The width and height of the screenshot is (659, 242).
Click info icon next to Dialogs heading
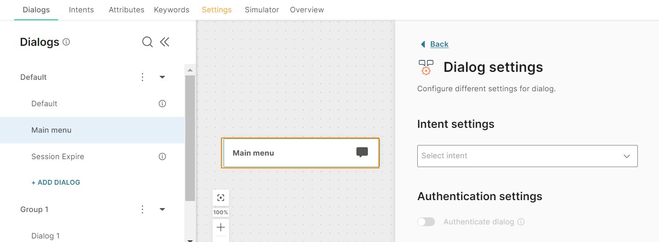[67, 42]
